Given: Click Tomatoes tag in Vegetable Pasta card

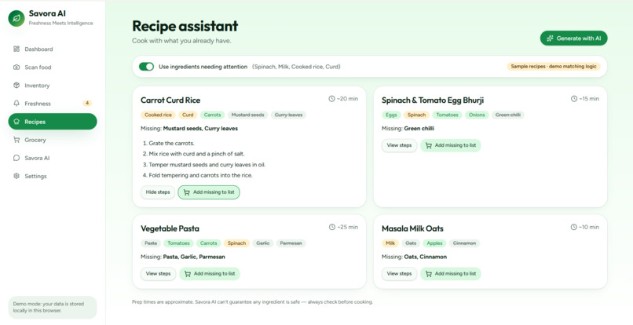Looking at the screenshot, I should (x=178, y=243).
